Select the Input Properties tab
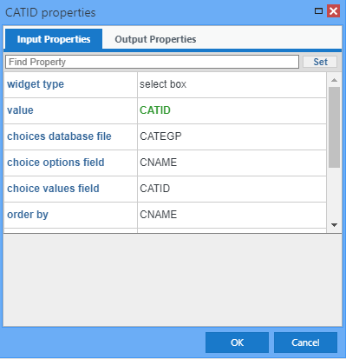This screenshot has height=359, width=346. (x=54, y=39)
